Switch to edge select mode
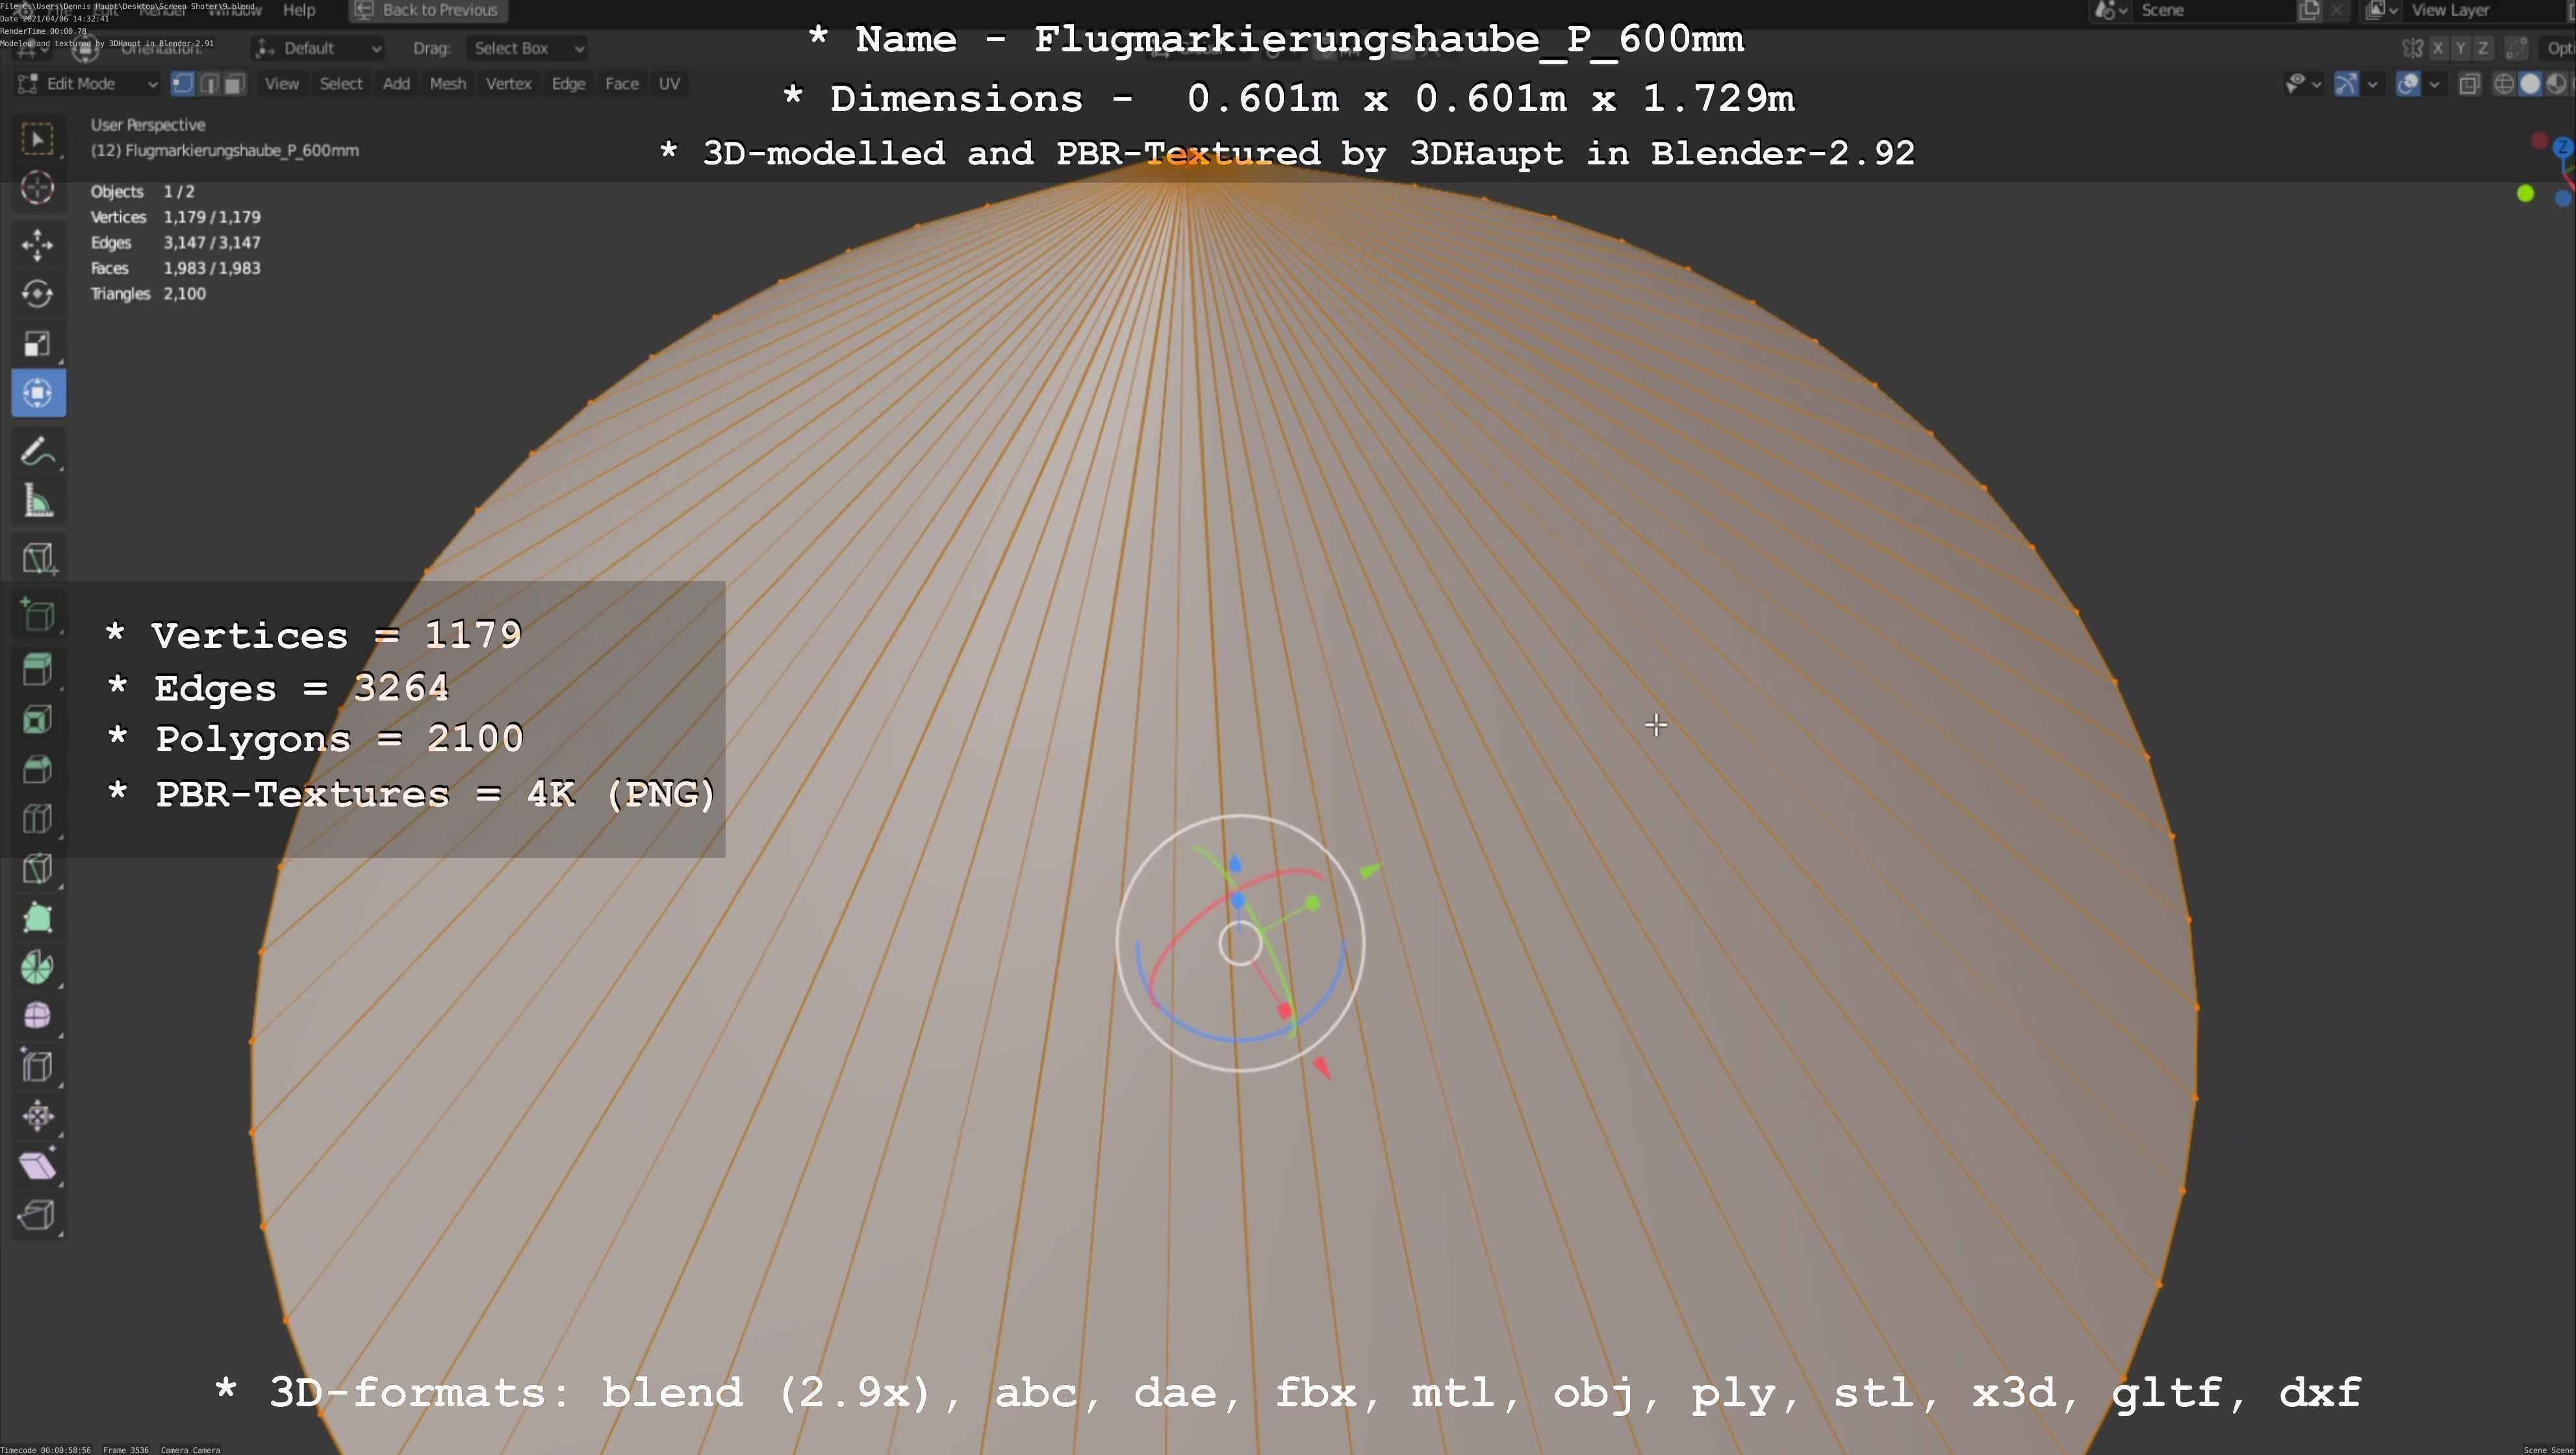Image resolution: width=2576 pixels, height=1455 pixels. [x=209, y=84]
